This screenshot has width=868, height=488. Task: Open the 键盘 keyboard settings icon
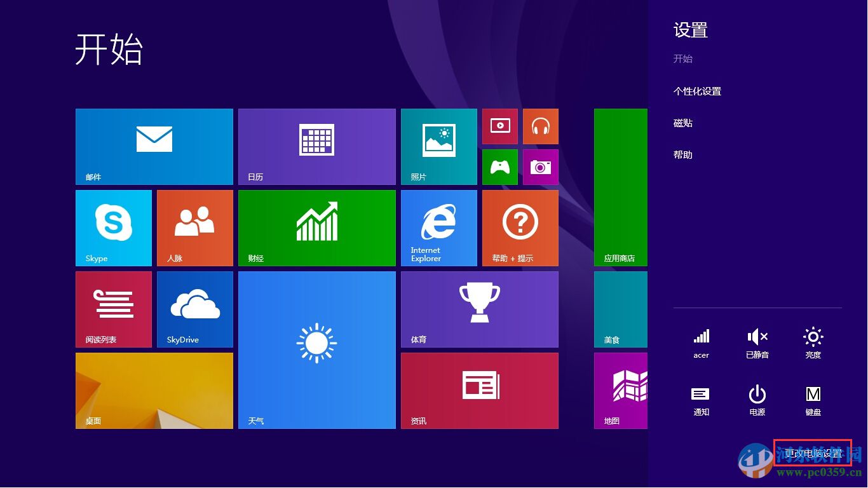813,399
